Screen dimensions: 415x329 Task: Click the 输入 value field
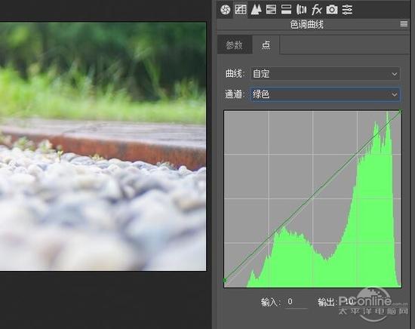(297, 302)
